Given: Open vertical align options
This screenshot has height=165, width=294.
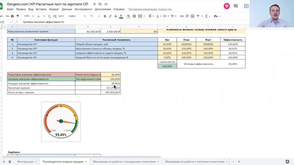Looking at the screenshot, I should point(158,16).
